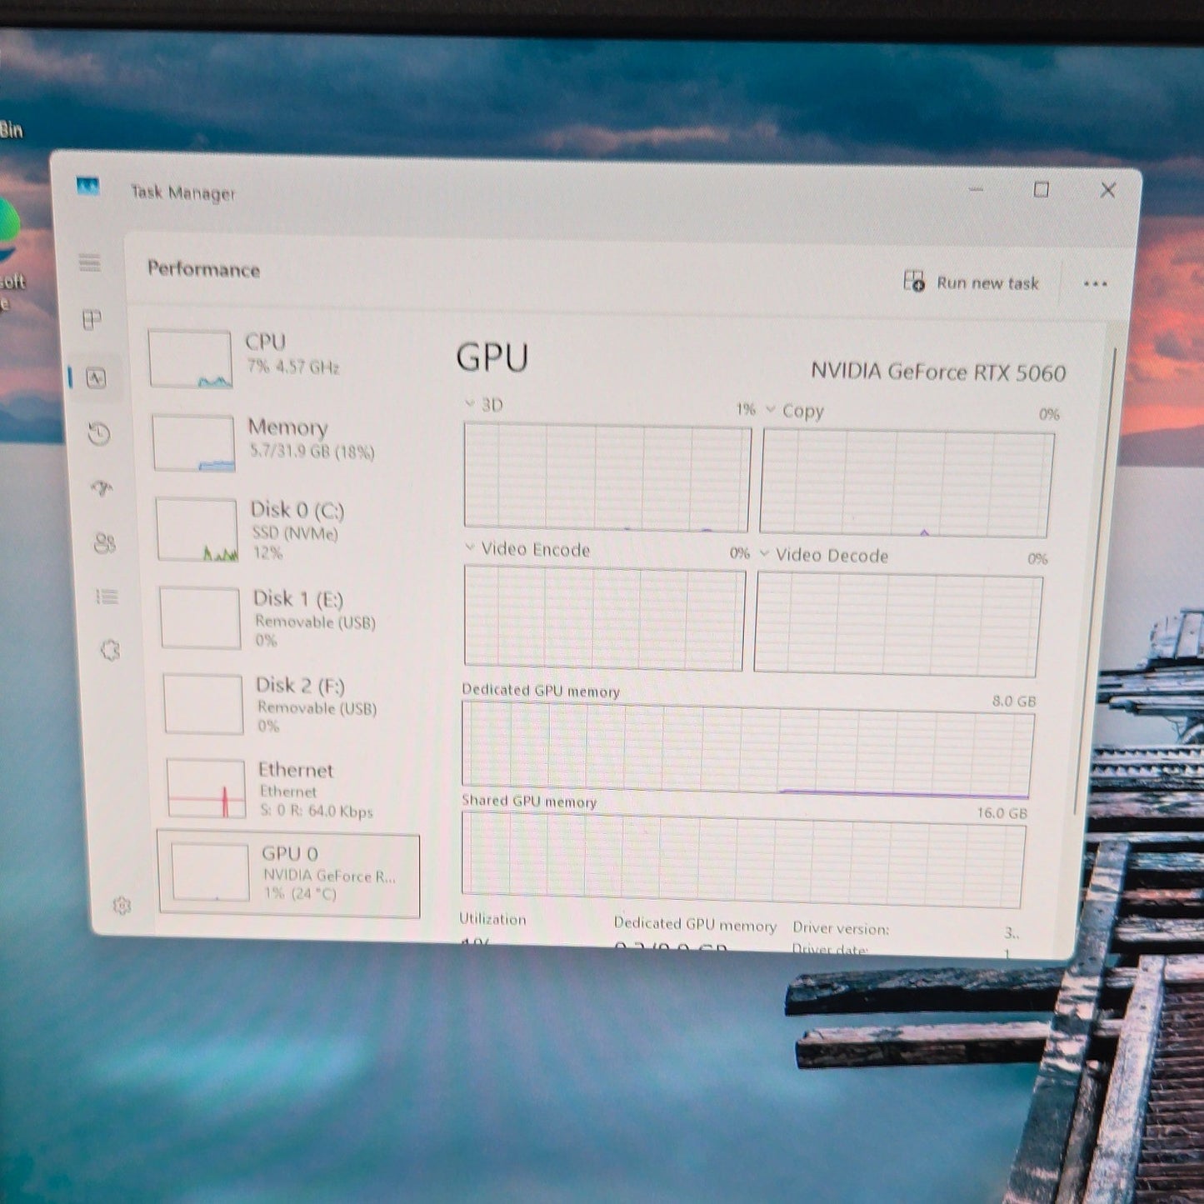The width and height of the screenshot is (1204, 1204).
Task: Open the Services page icon
Action: (x=110, y=650)
